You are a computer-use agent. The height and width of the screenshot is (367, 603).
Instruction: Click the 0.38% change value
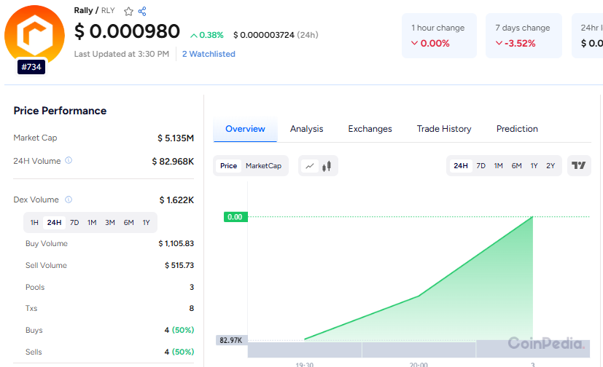(x=207, y=35)
